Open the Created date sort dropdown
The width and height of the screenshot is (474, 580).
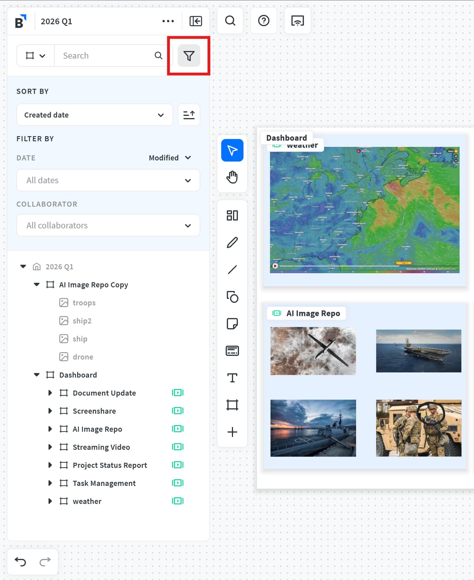click(x=95, y=115)
